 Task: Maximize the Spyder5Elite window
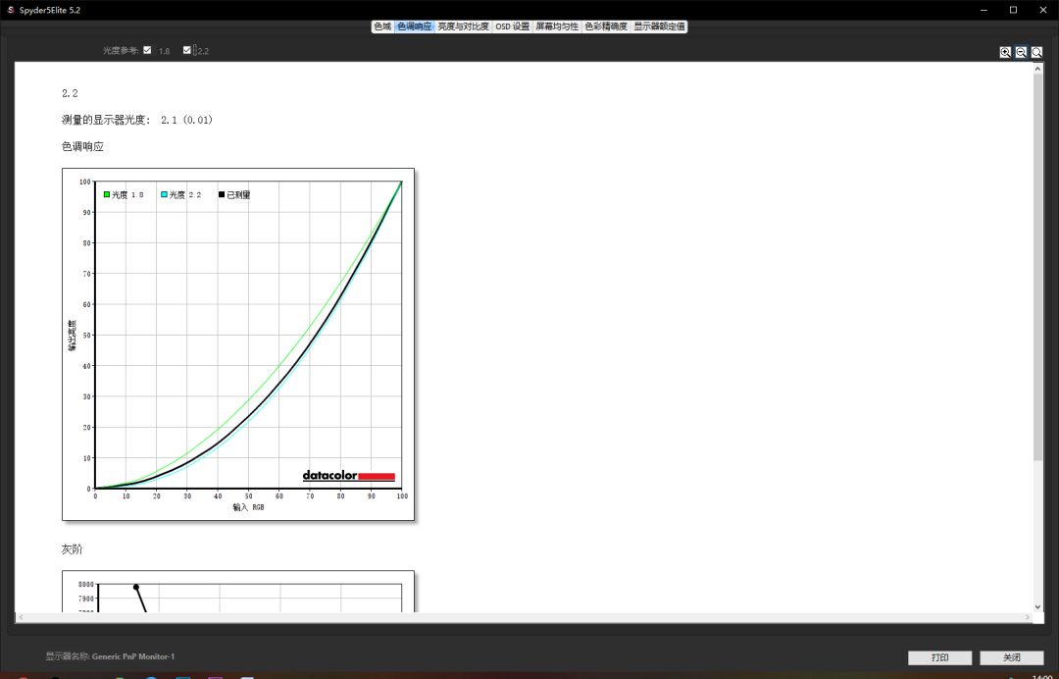(1013, 10)
